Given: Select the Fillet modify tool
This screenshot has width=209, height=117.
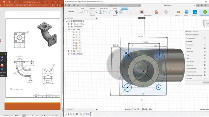Looking at the screenshot, I should [111, 12].
